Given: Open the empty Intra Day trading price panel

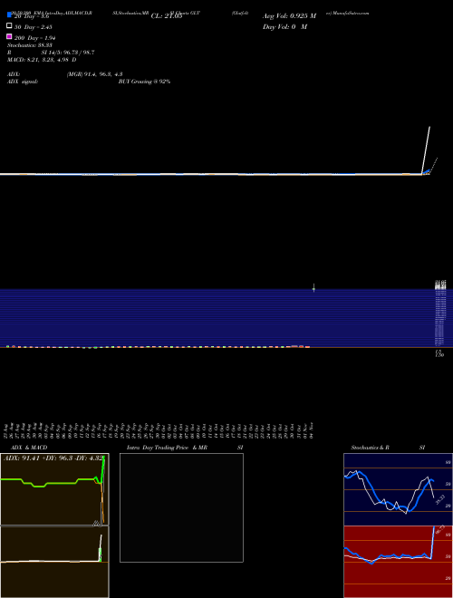Looking at the screenshot, I should tap(181, 507).
